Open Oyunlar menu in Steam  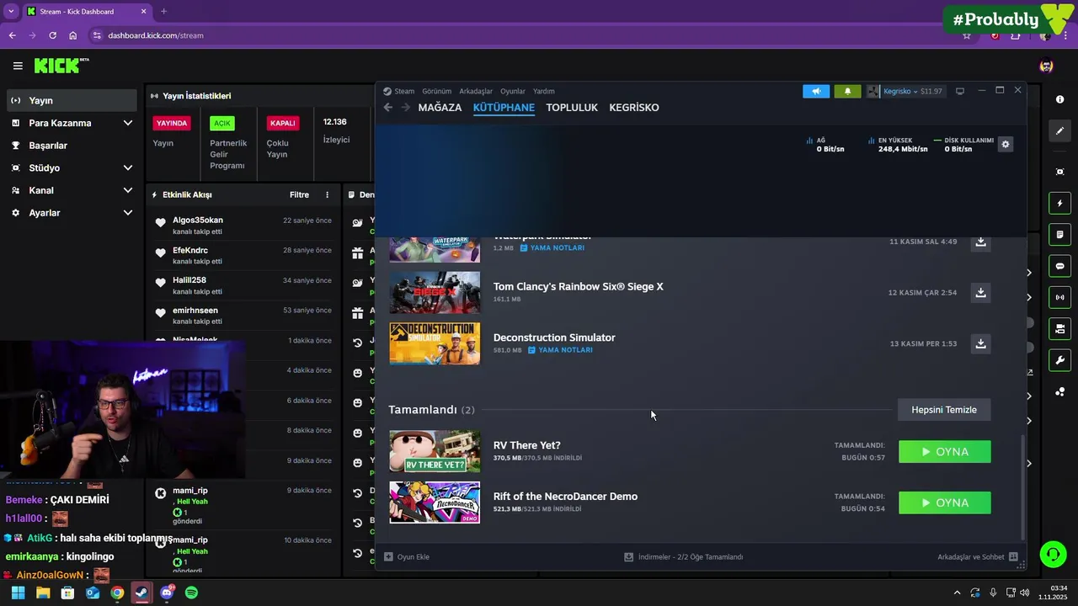point(513,91)
